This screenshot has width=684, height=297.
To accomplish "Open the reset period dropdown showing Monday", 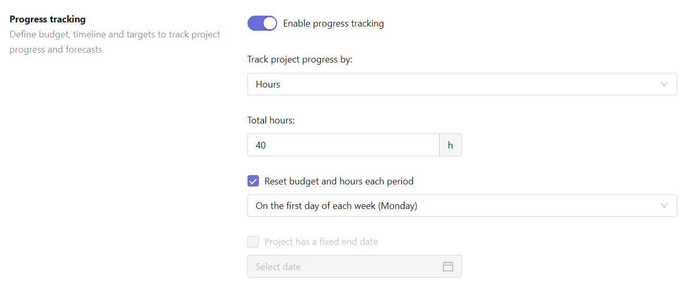I will click(x=462, y=206).
